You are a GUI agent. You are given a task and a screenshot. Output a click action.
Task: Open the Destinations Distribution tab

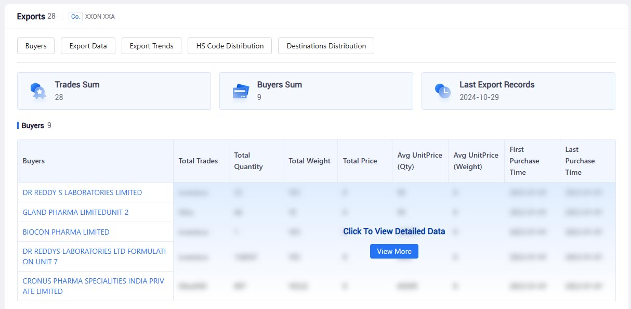(x=326, y=46)
